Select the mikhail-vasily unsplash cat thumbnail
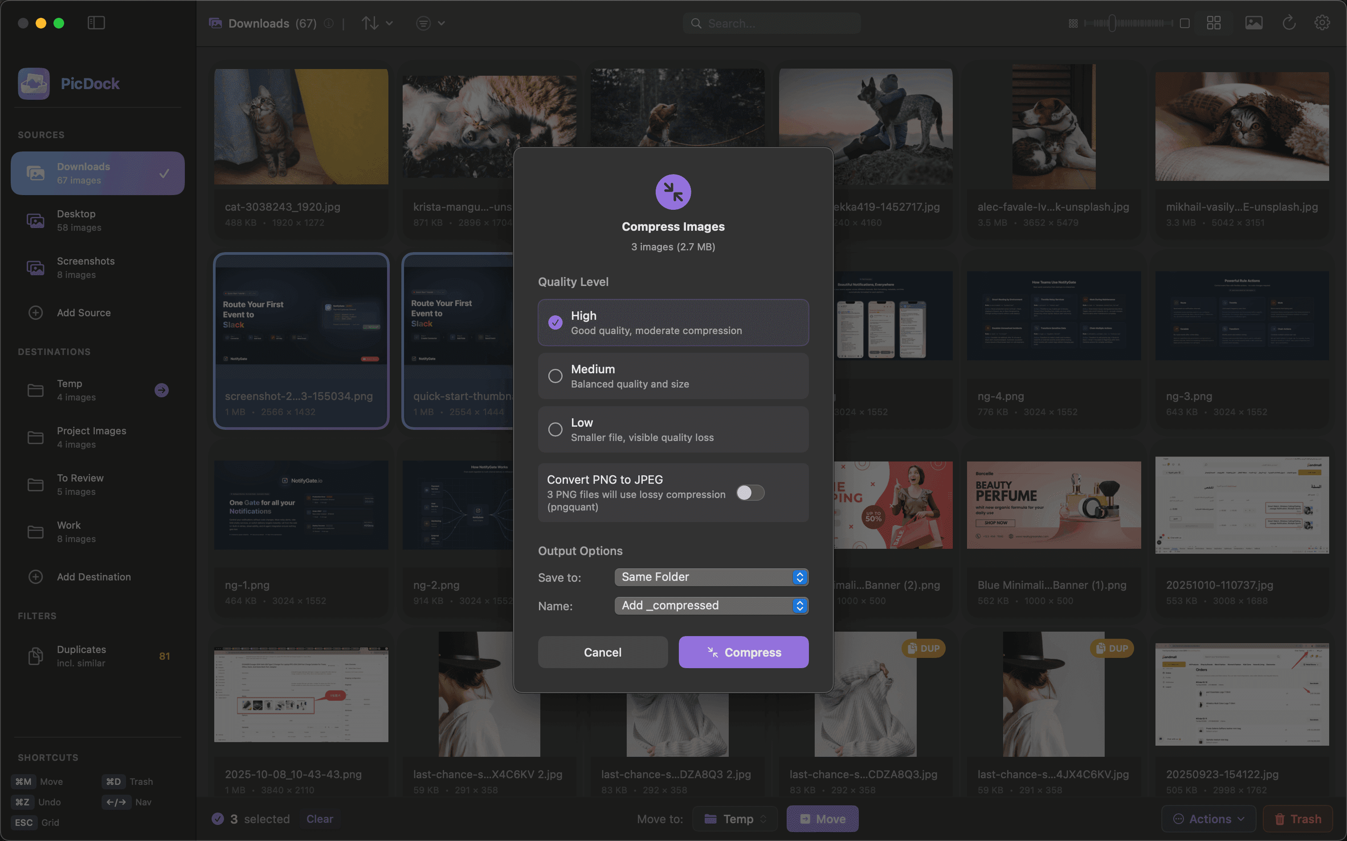 [1242, 126]
